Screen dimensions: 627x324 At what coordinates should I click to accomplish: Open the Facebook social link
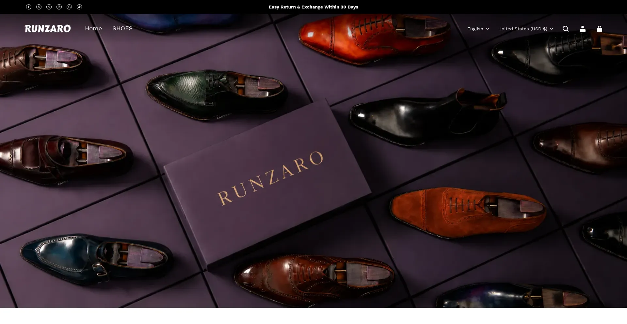coord(29,7)
